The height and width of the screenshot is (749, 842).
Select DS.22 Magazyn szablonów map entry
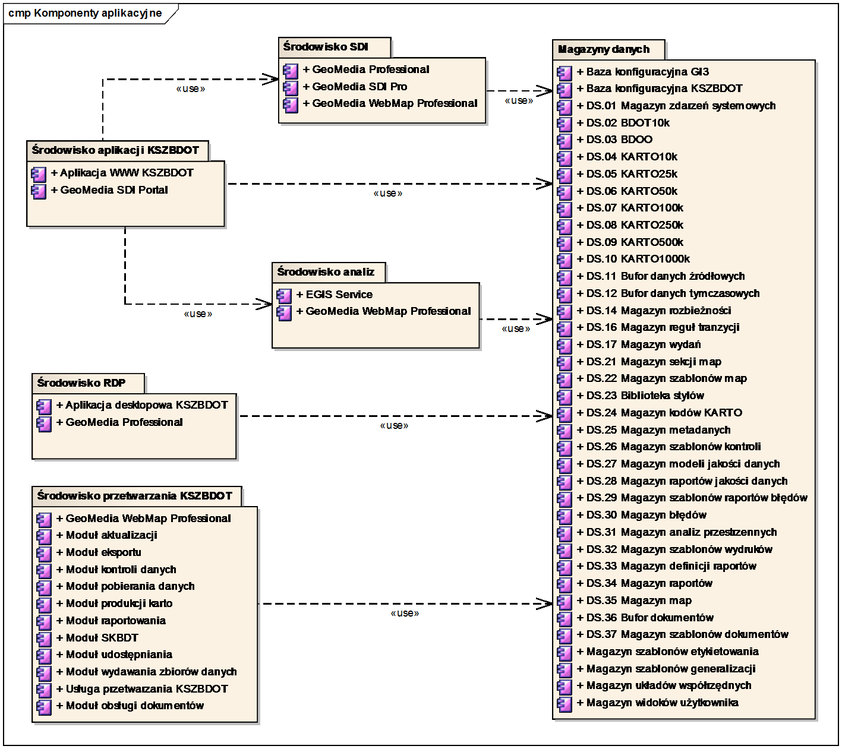pyautogui.click(x=661, y=378)
